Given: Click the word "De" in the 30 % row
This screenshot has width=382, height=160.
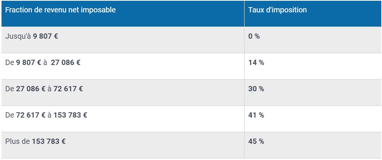Looking at the screenshot, I should click(x=10, y=89).
